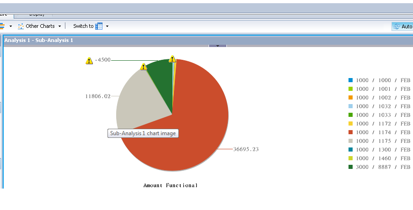Click the Sub-Analysis 1 chart image tooltip
The image size is (413, 210).
[143, 133]
